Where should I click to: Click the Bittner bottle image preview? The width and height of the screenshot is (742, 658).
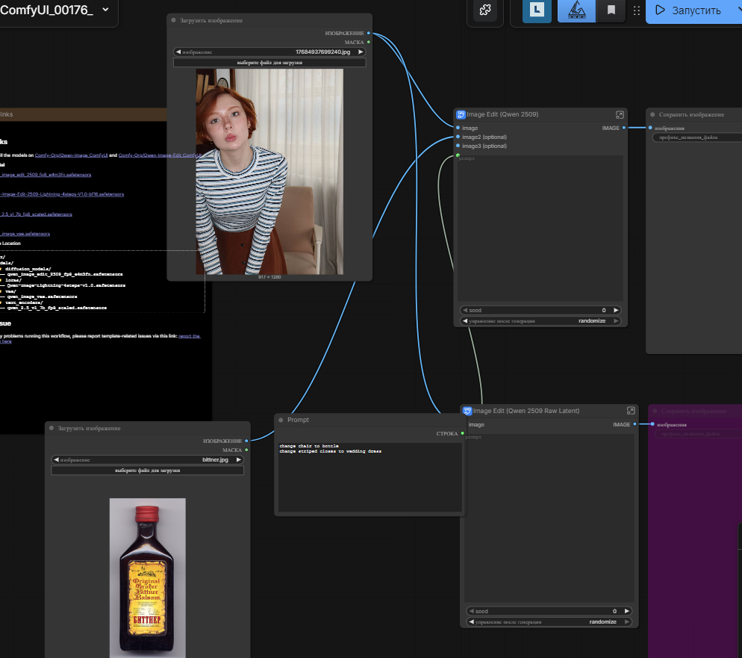(147, 577)
